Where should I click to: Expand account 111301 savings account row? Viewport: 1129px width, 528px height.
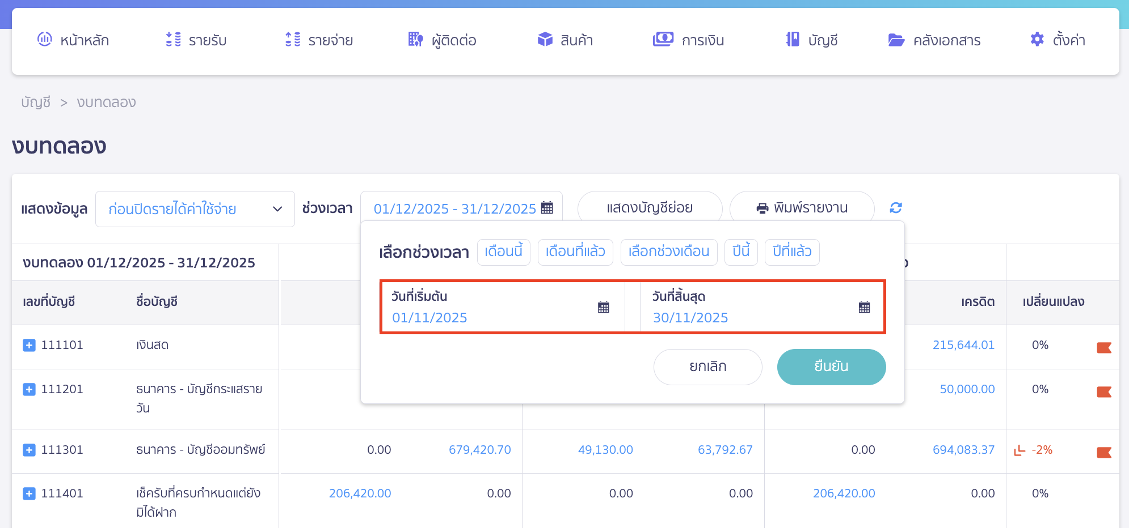pos(29,450)
